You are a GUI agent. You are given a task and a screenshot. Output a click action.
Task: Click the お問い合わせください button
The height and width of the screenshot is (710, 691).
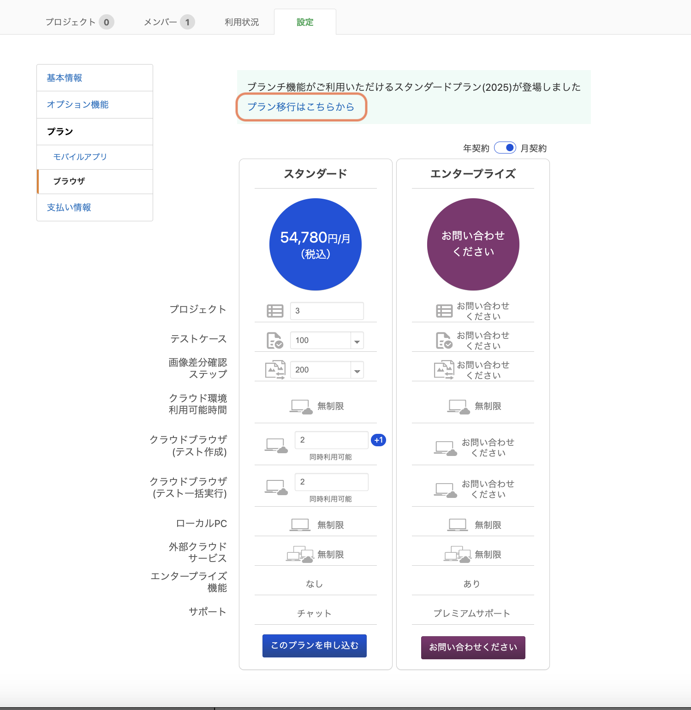[x=473, y=648]
